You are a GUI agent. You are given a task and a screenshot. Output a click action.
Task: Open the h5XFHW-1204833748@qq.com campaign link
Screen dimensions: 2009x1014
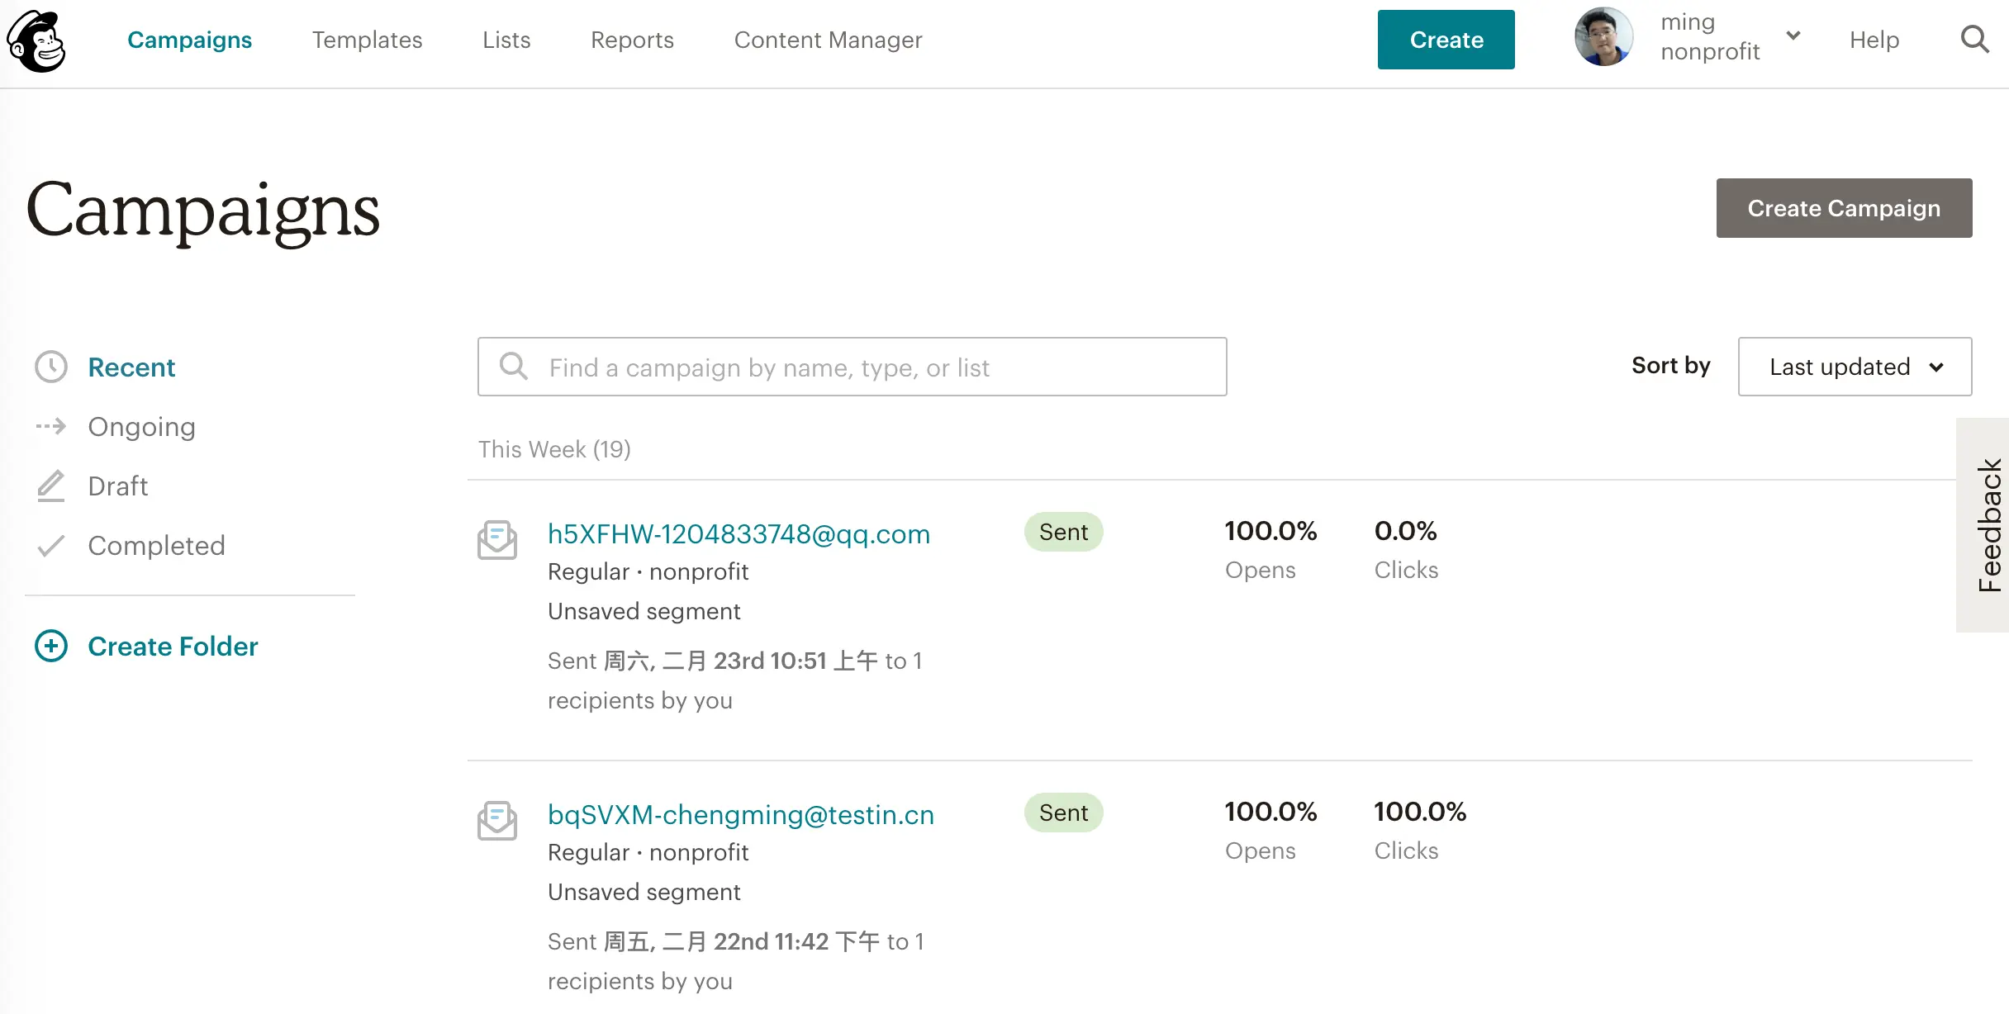[x=739, y=533]
